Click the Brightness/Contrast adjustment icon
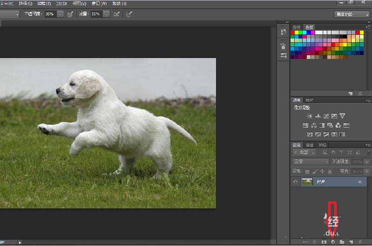The height and width of the screenshot is (246, 372). 310,116
